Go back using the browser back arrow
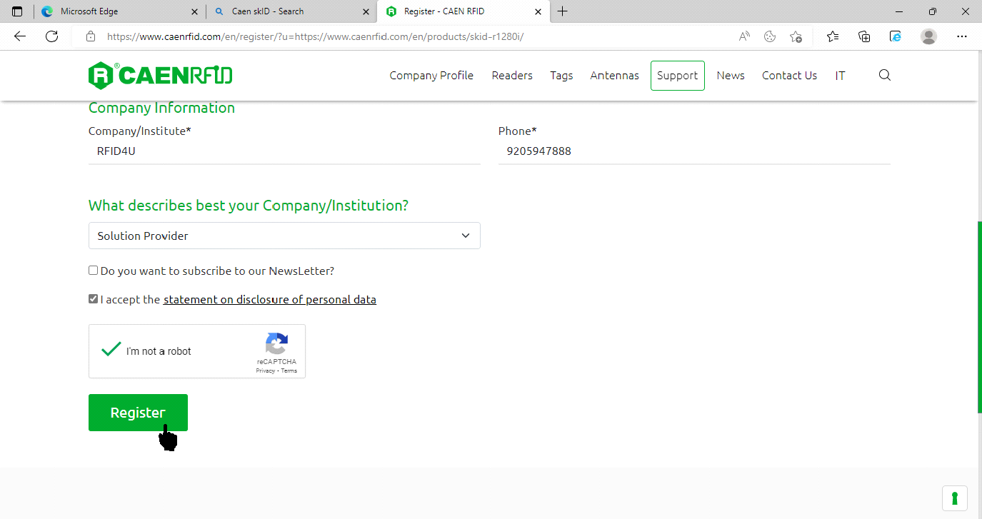This screenshot has width=982, height=519. point(20,36)
